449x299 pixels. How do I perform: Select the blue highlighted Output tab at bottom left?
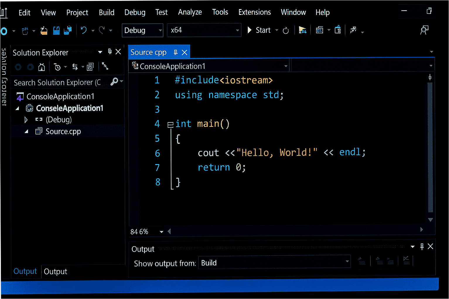pyautogui.click(x=25, y=271)
